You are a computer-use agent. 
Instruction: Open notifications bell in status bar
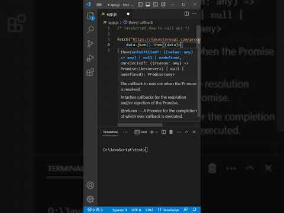195,210
